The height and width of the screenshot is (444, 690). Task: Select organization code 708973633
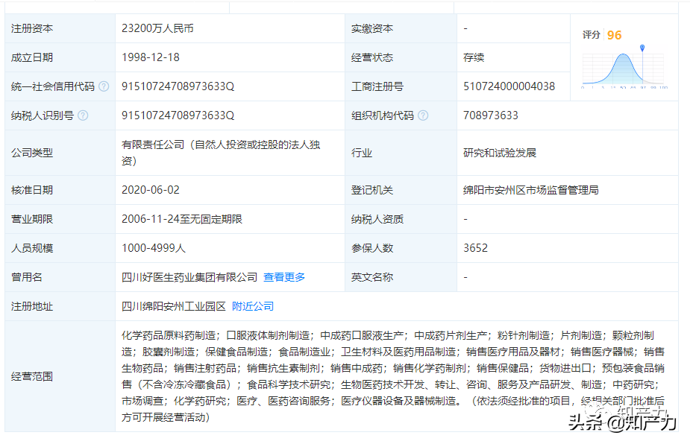point(491,115)
